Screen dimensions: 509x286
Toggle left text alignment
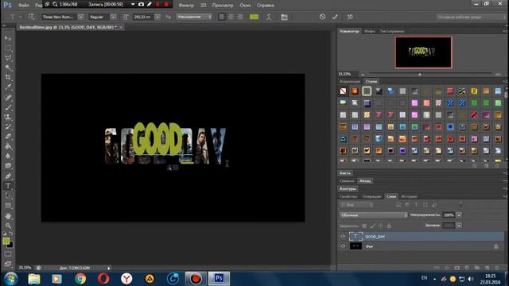pos(222,17)
